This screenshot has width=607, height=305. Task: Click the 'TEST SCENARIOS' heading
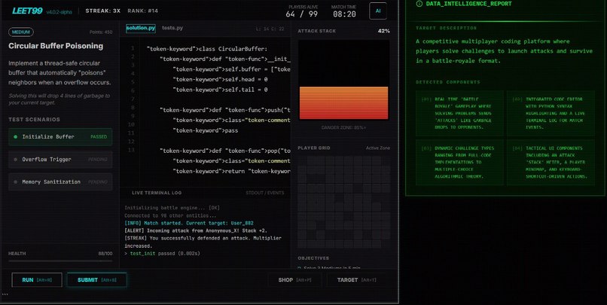(x=34, y=120)
